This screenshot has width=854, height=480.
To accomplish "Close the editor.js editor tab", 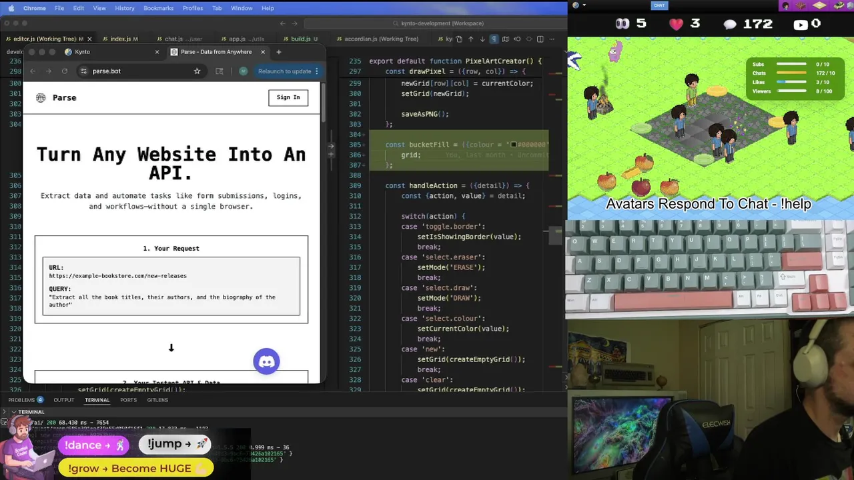I will [89, 39].
